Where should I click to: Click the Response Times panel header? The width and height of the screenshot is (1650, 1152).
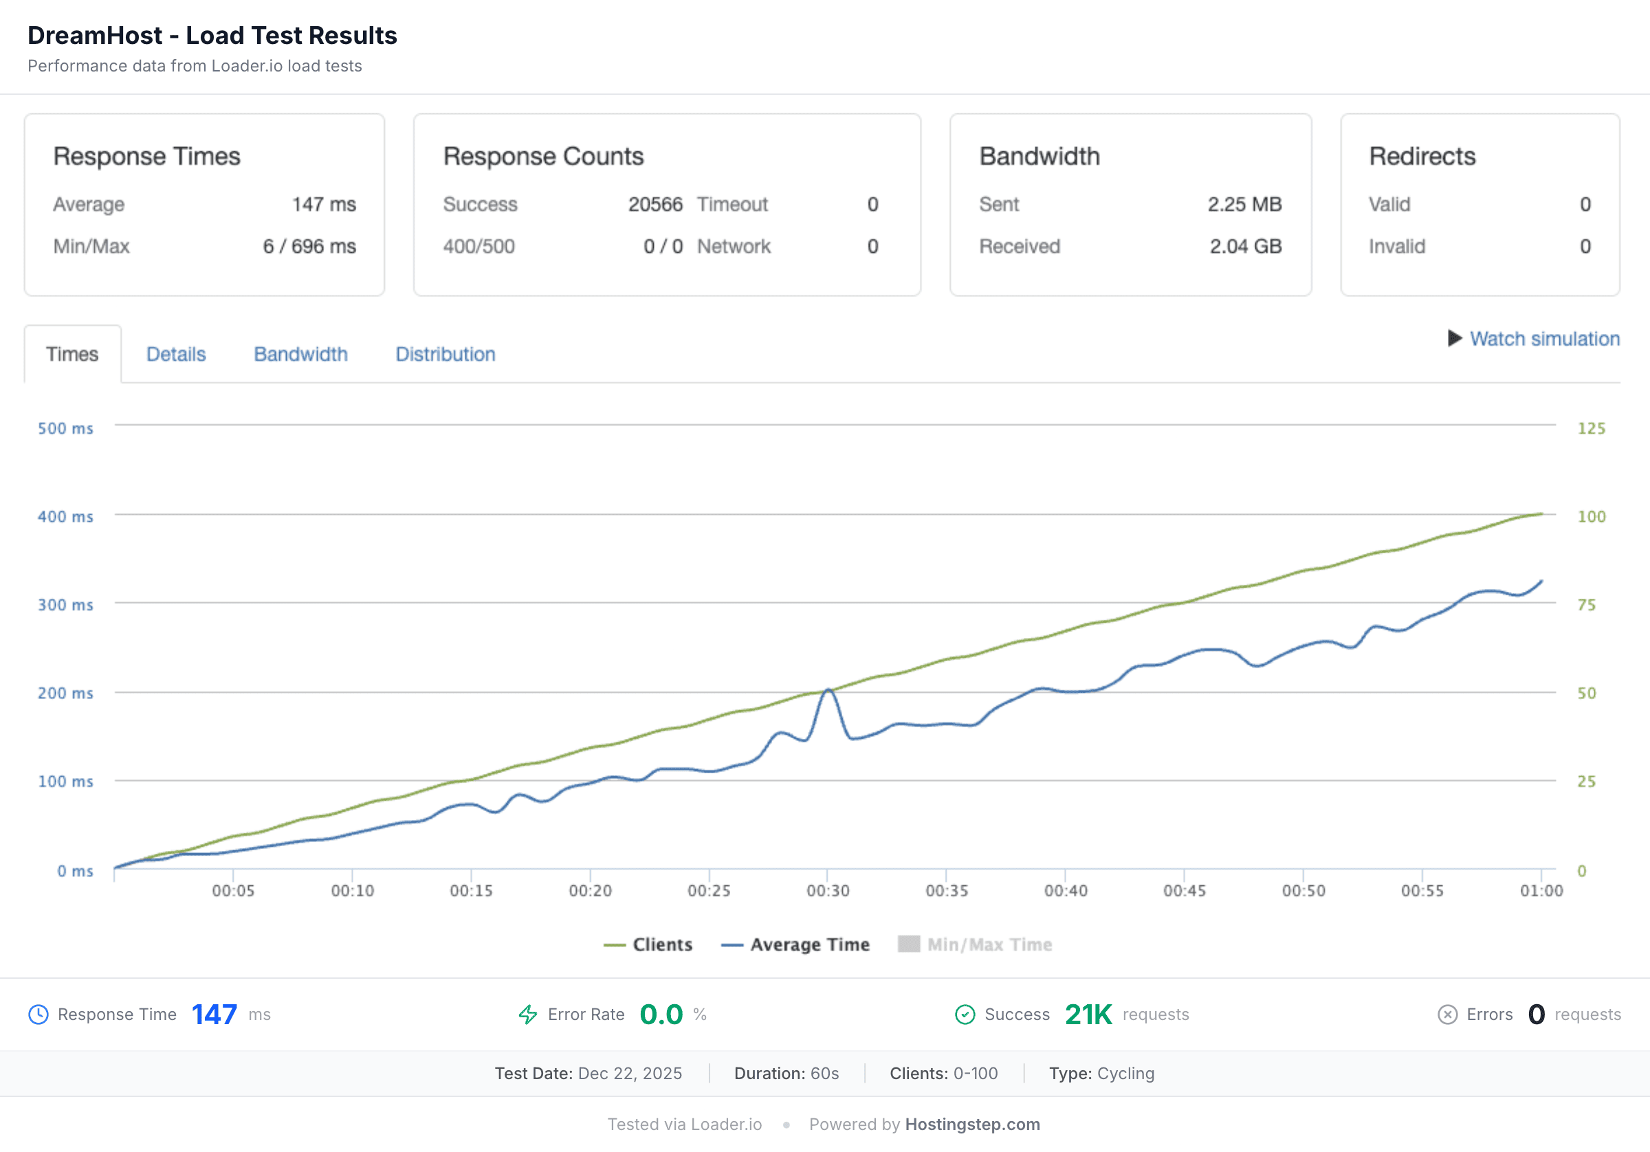(x=146, y=155)
